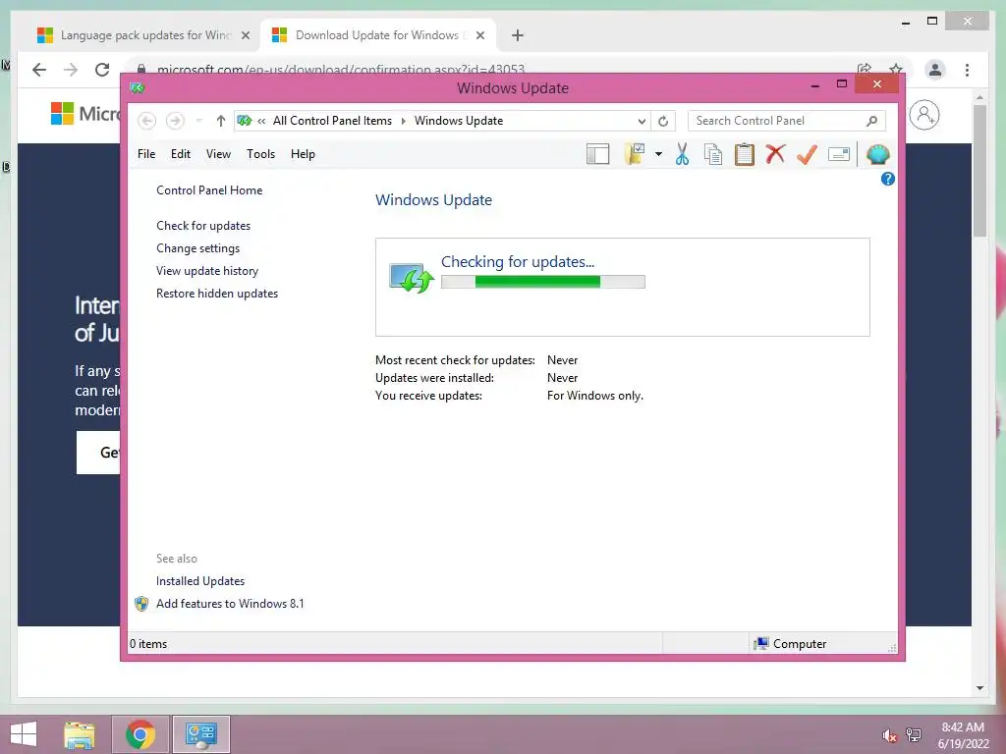The image size is (1006, 754).
Task: Click the Chrome reload button
Action: tap(102, 70)
